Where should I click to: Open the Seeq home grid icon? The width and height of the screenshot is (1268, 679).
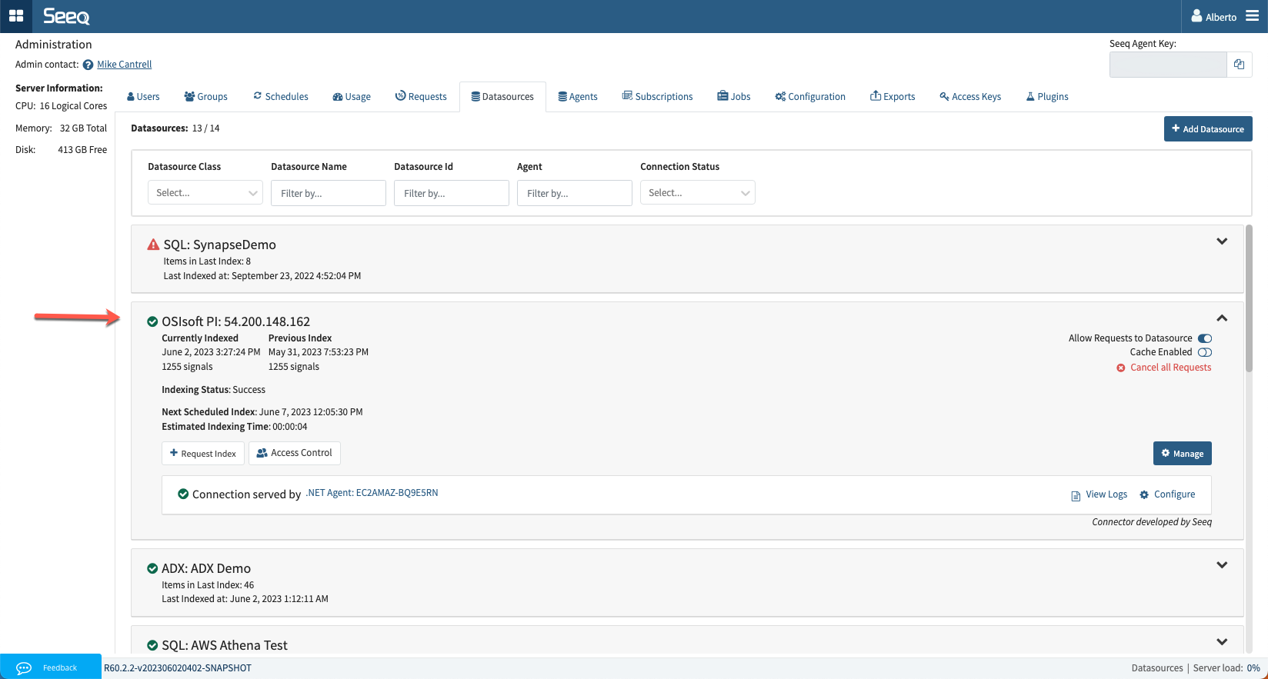tap(16, 16)
